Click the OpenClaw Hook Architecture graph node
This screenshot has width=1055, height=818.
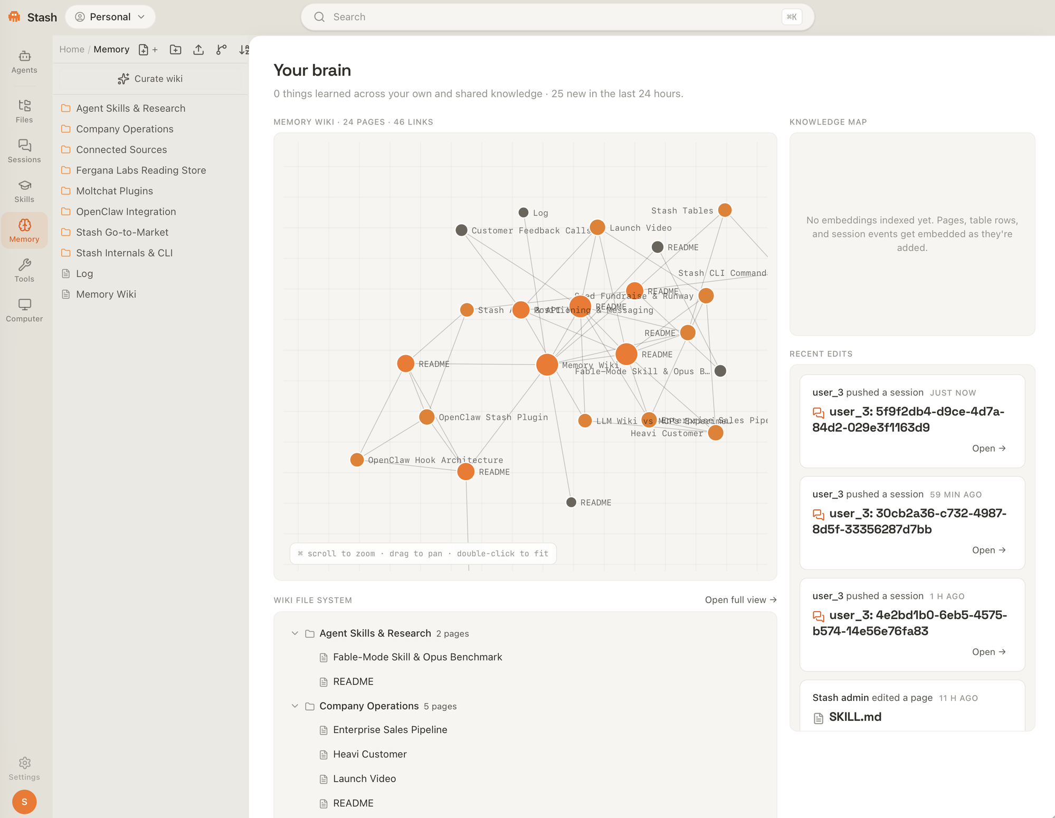click(357, 460)
